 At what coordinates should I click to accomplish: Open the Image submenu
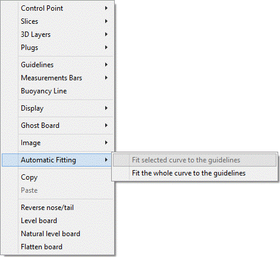[58, 143]
